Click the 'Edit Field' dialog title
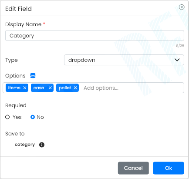This screenshot has width=189, height=179. pos(18,9)
